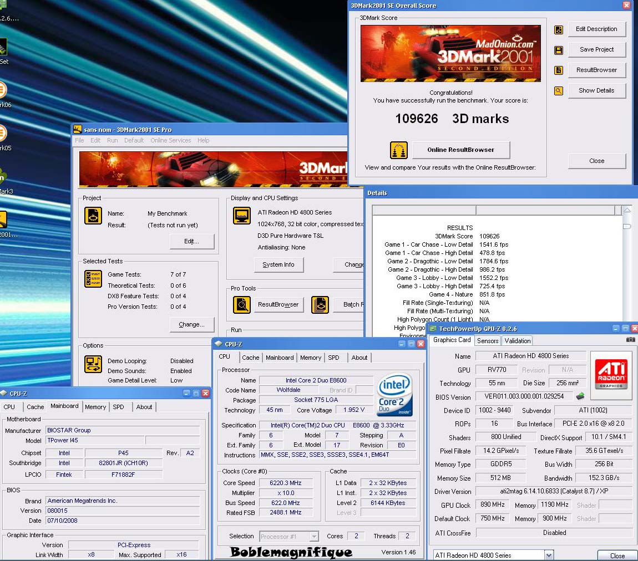The height and width of the screenshot is (561, 638).
Task: Click Change... button under Selected Tests
Action: click(191, 324)
